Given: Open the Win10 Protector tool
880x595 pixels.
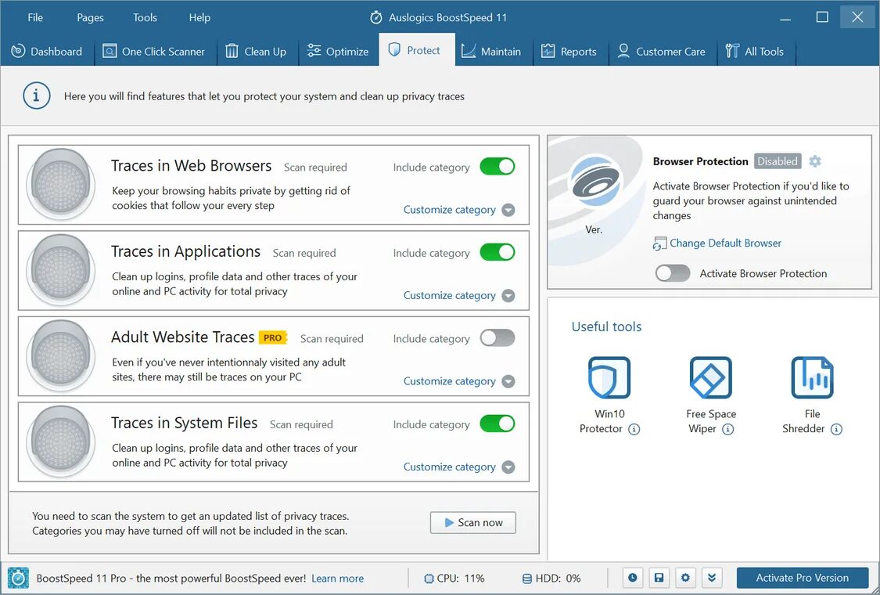Looking at the screenshot, I should click(609, 378).
